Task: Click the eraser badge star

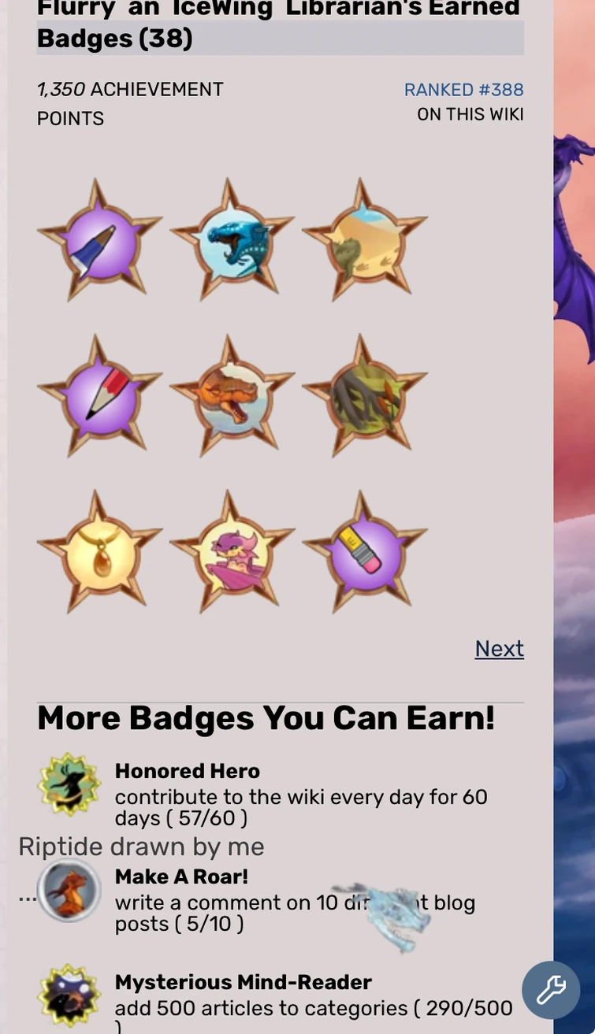Action: click(x=365, y=553)
